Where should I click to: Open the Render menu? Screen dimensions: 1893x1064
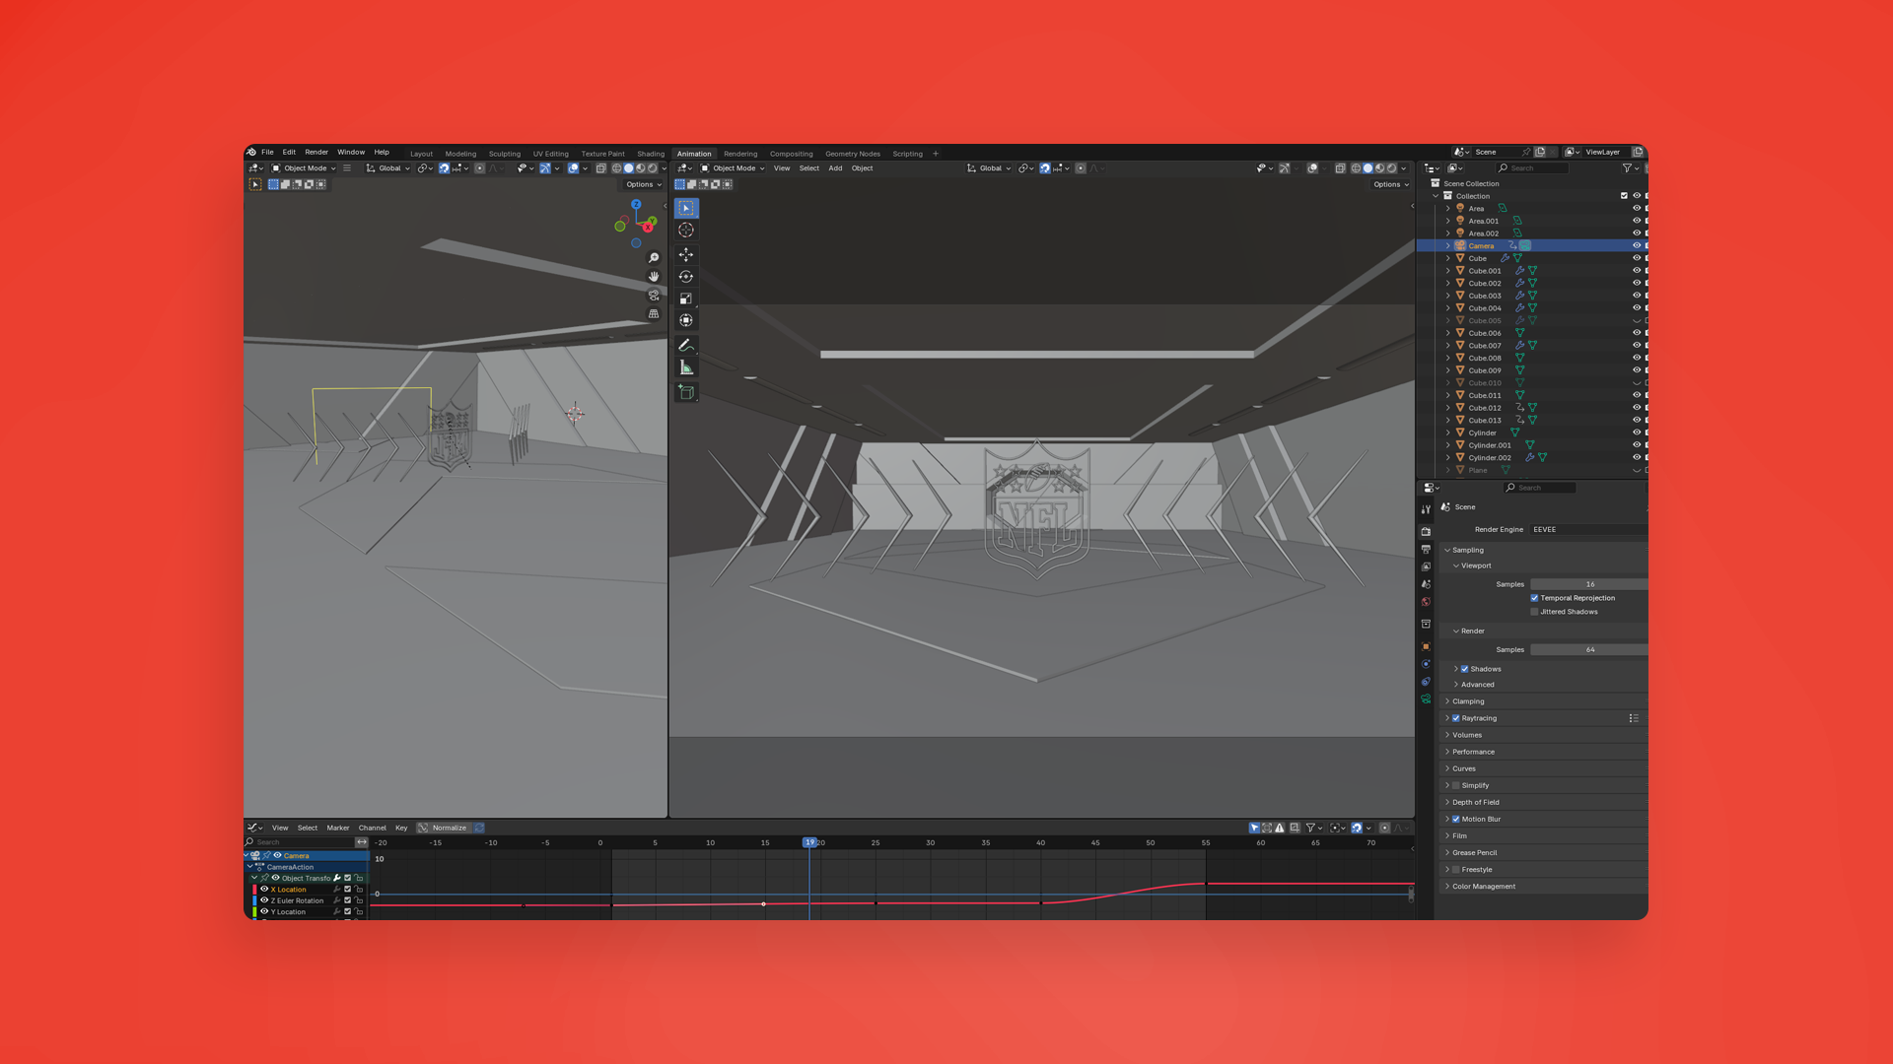click(x=316, y=153)
